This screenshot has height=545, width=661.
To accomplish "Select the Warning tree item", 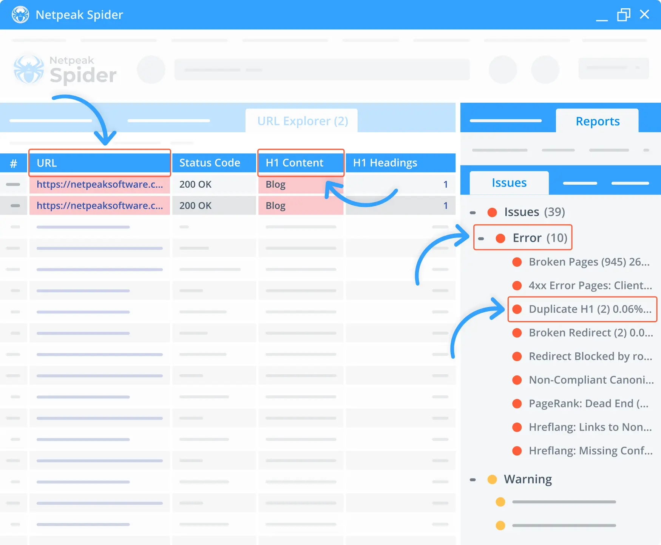I will [528, 479].
